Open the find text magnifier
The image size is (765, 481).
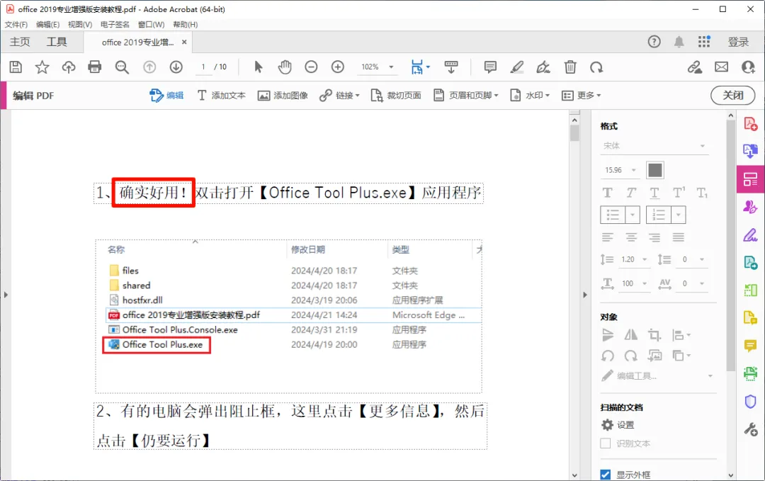click(122, 67)
